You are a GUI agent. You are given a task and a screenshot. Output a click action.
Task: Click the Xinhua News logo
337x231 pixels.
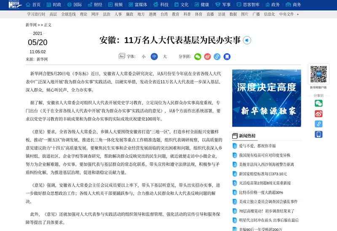pyautogui.click(x=15, y=5)
